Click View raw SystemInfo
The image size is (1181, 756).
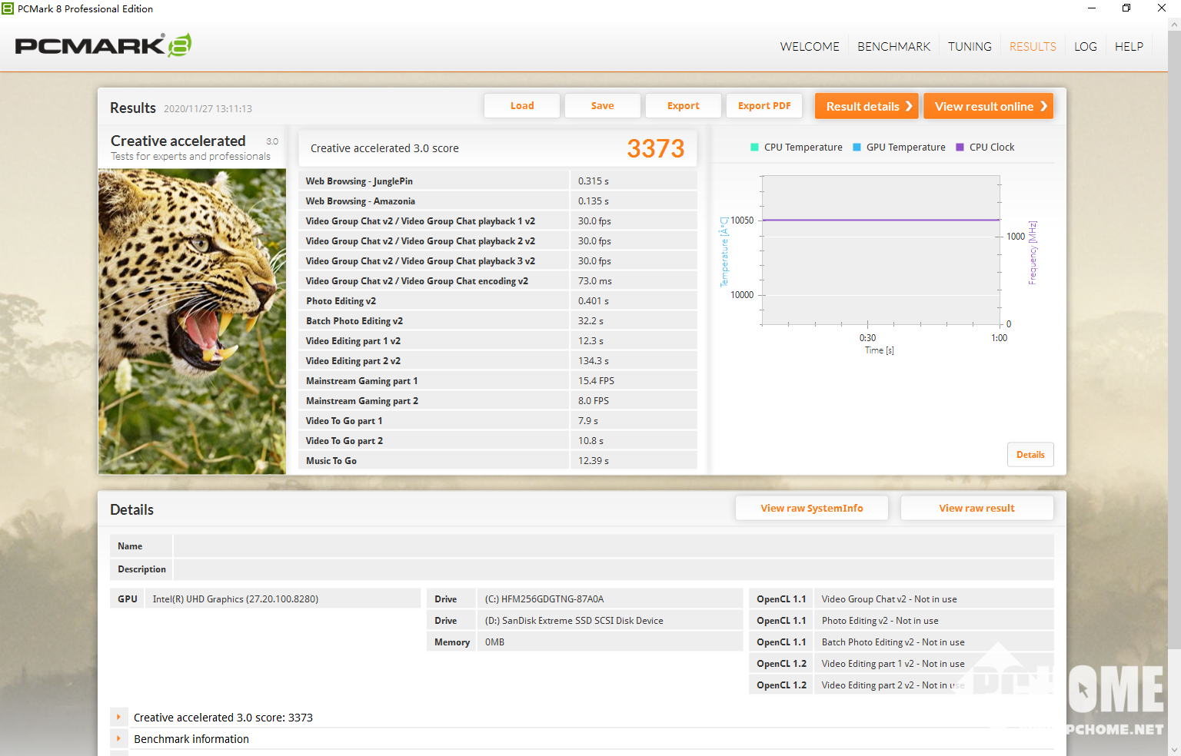click(x=812, y=509)
